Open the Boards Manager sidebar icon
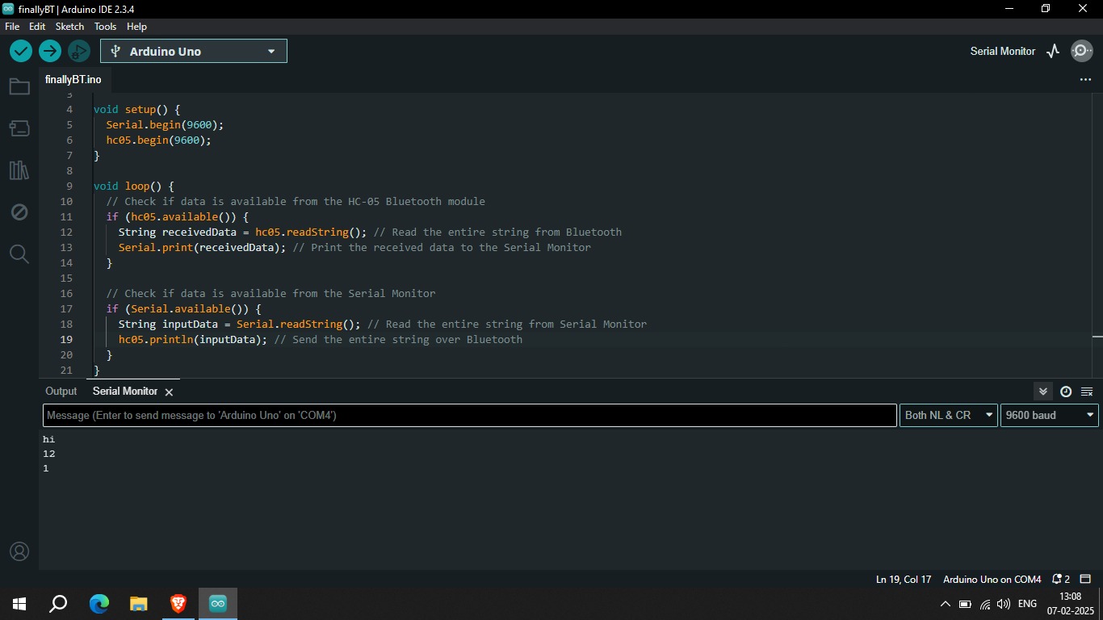 click(19, 128)
